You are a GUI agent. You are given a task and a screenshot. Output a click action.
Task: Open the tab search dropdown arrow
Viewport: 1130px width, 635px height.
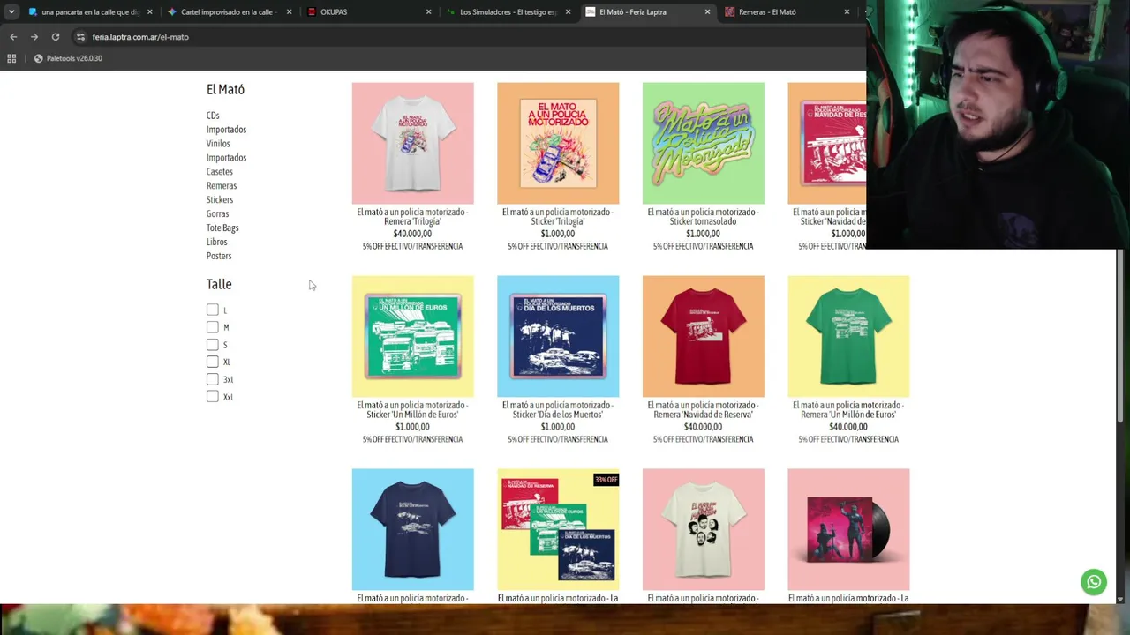point(11,12)
